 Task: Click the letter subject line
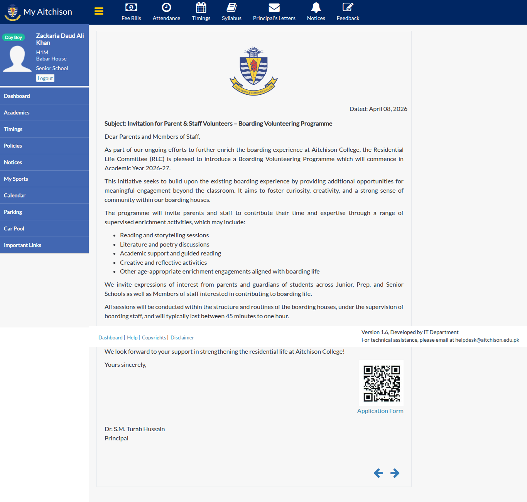coord(218,124)
